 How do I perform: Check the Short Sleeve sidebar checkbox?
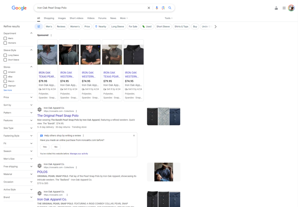coord(5,60)
